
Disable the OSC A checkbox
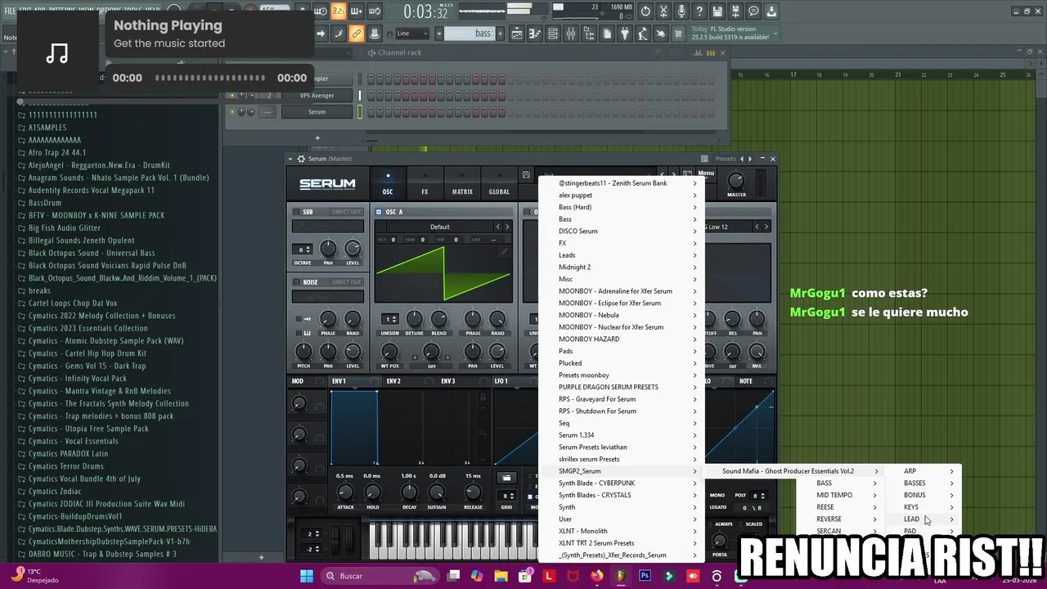380,212
